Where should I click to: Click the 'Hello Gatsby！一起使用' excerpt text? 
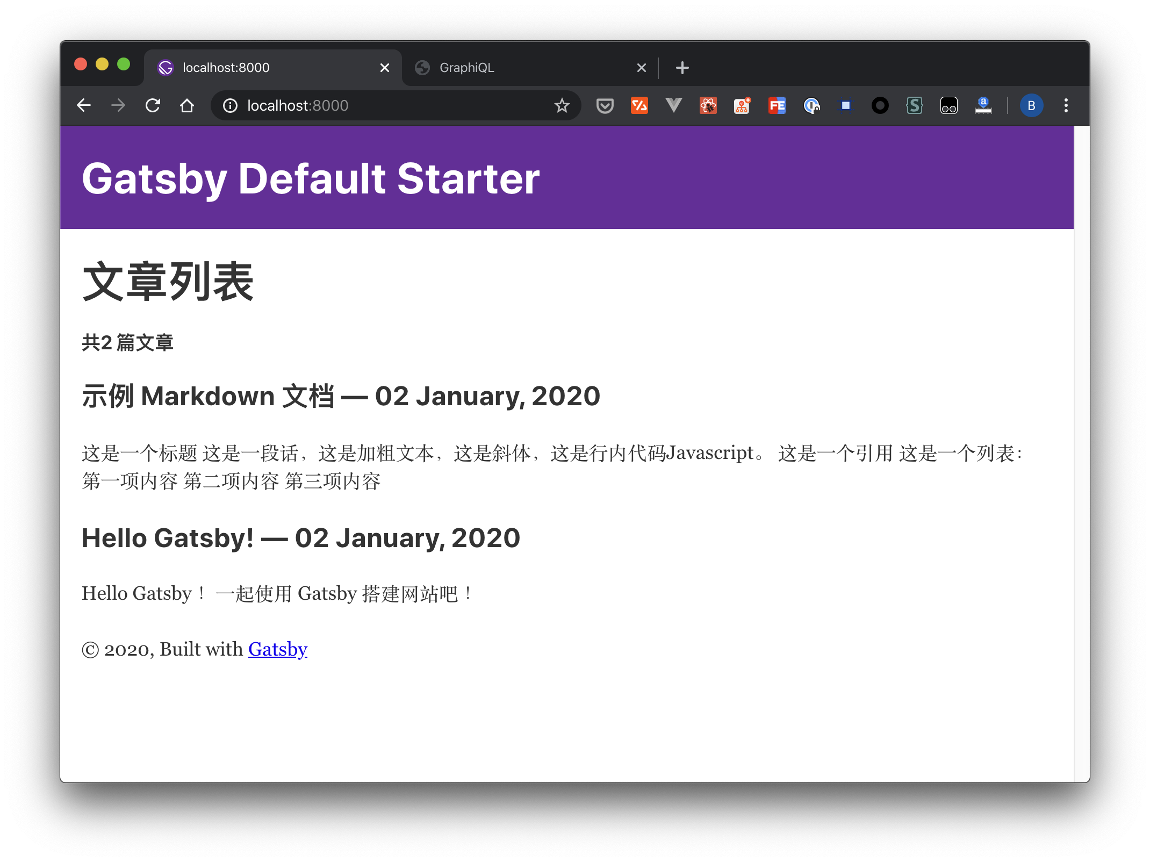click(x=277, y=594)
